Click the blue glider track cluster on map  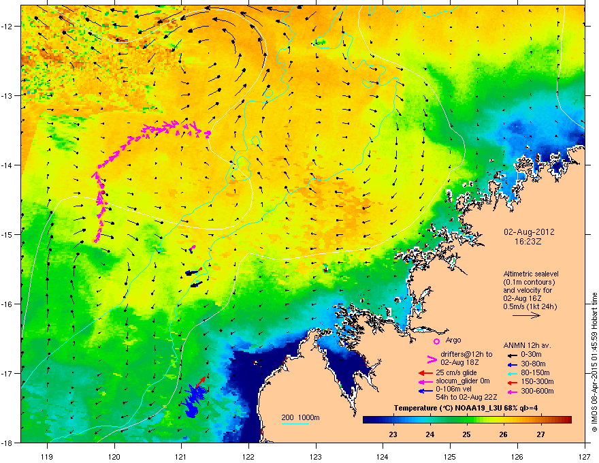tap(195, 400)
